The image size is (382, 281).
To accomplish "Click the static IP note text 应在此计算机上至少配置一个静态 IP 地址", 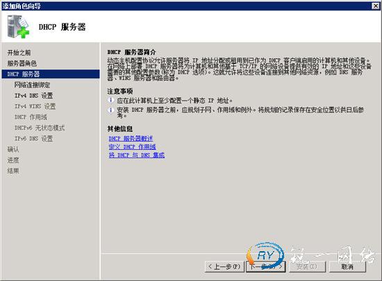I will 174,100.
